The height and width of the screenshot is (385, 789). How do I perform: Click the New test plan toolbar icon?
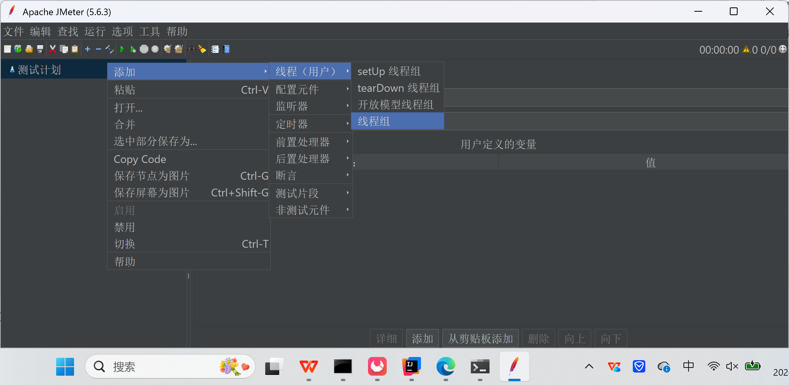tap(7, 49)
